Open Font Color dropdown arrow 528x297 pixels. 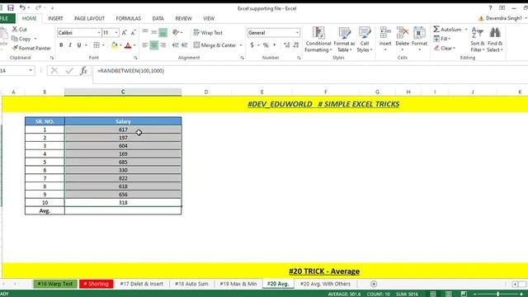click(x=134, y=45)
